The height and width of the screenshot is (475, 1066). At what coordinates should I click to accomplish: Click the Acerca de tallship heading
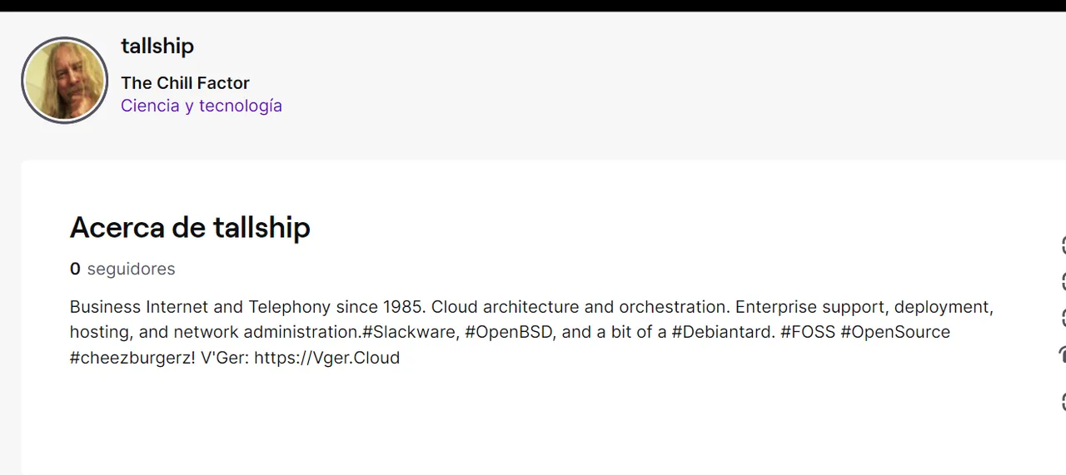click(x=190, y=227)
